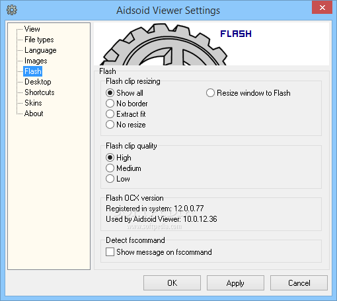Viewport: 337px width, 301px height.
Task: Show the Shortcuts settings page
Action: tap(40, 92)
